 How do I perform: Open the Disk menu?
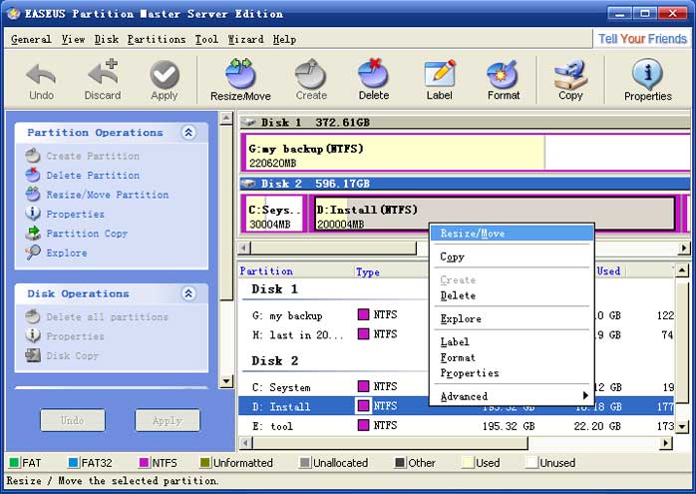[107, 40]
